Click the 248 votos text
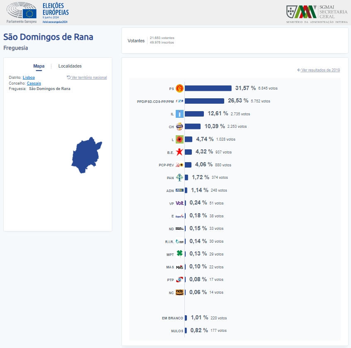The width and height of the screenshot is (351, 348). [x=219, y=190]
